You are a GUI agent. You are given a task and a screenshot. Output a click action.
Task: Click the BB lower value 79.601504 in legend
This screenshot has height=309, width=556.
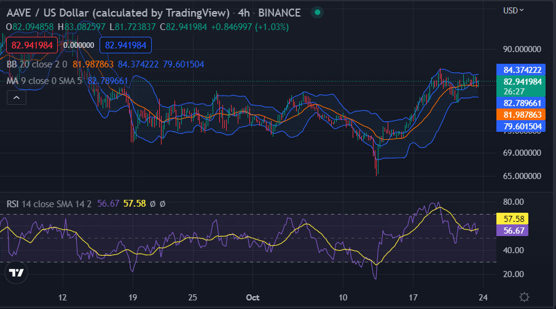(x=183, y=64)
